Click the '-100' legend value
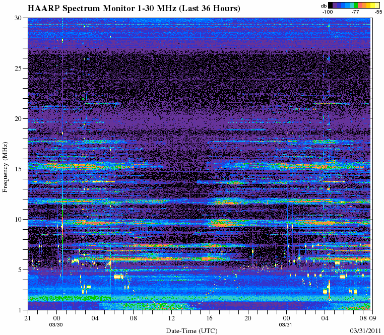Image resolution: width=384 pixels, height=335 pixels. tap(328, 12)
